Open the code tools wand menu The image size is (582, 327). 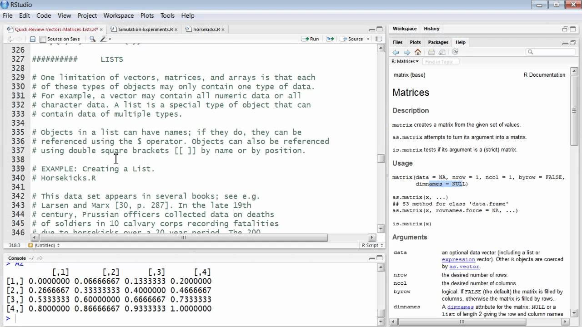tap(105, 39)
